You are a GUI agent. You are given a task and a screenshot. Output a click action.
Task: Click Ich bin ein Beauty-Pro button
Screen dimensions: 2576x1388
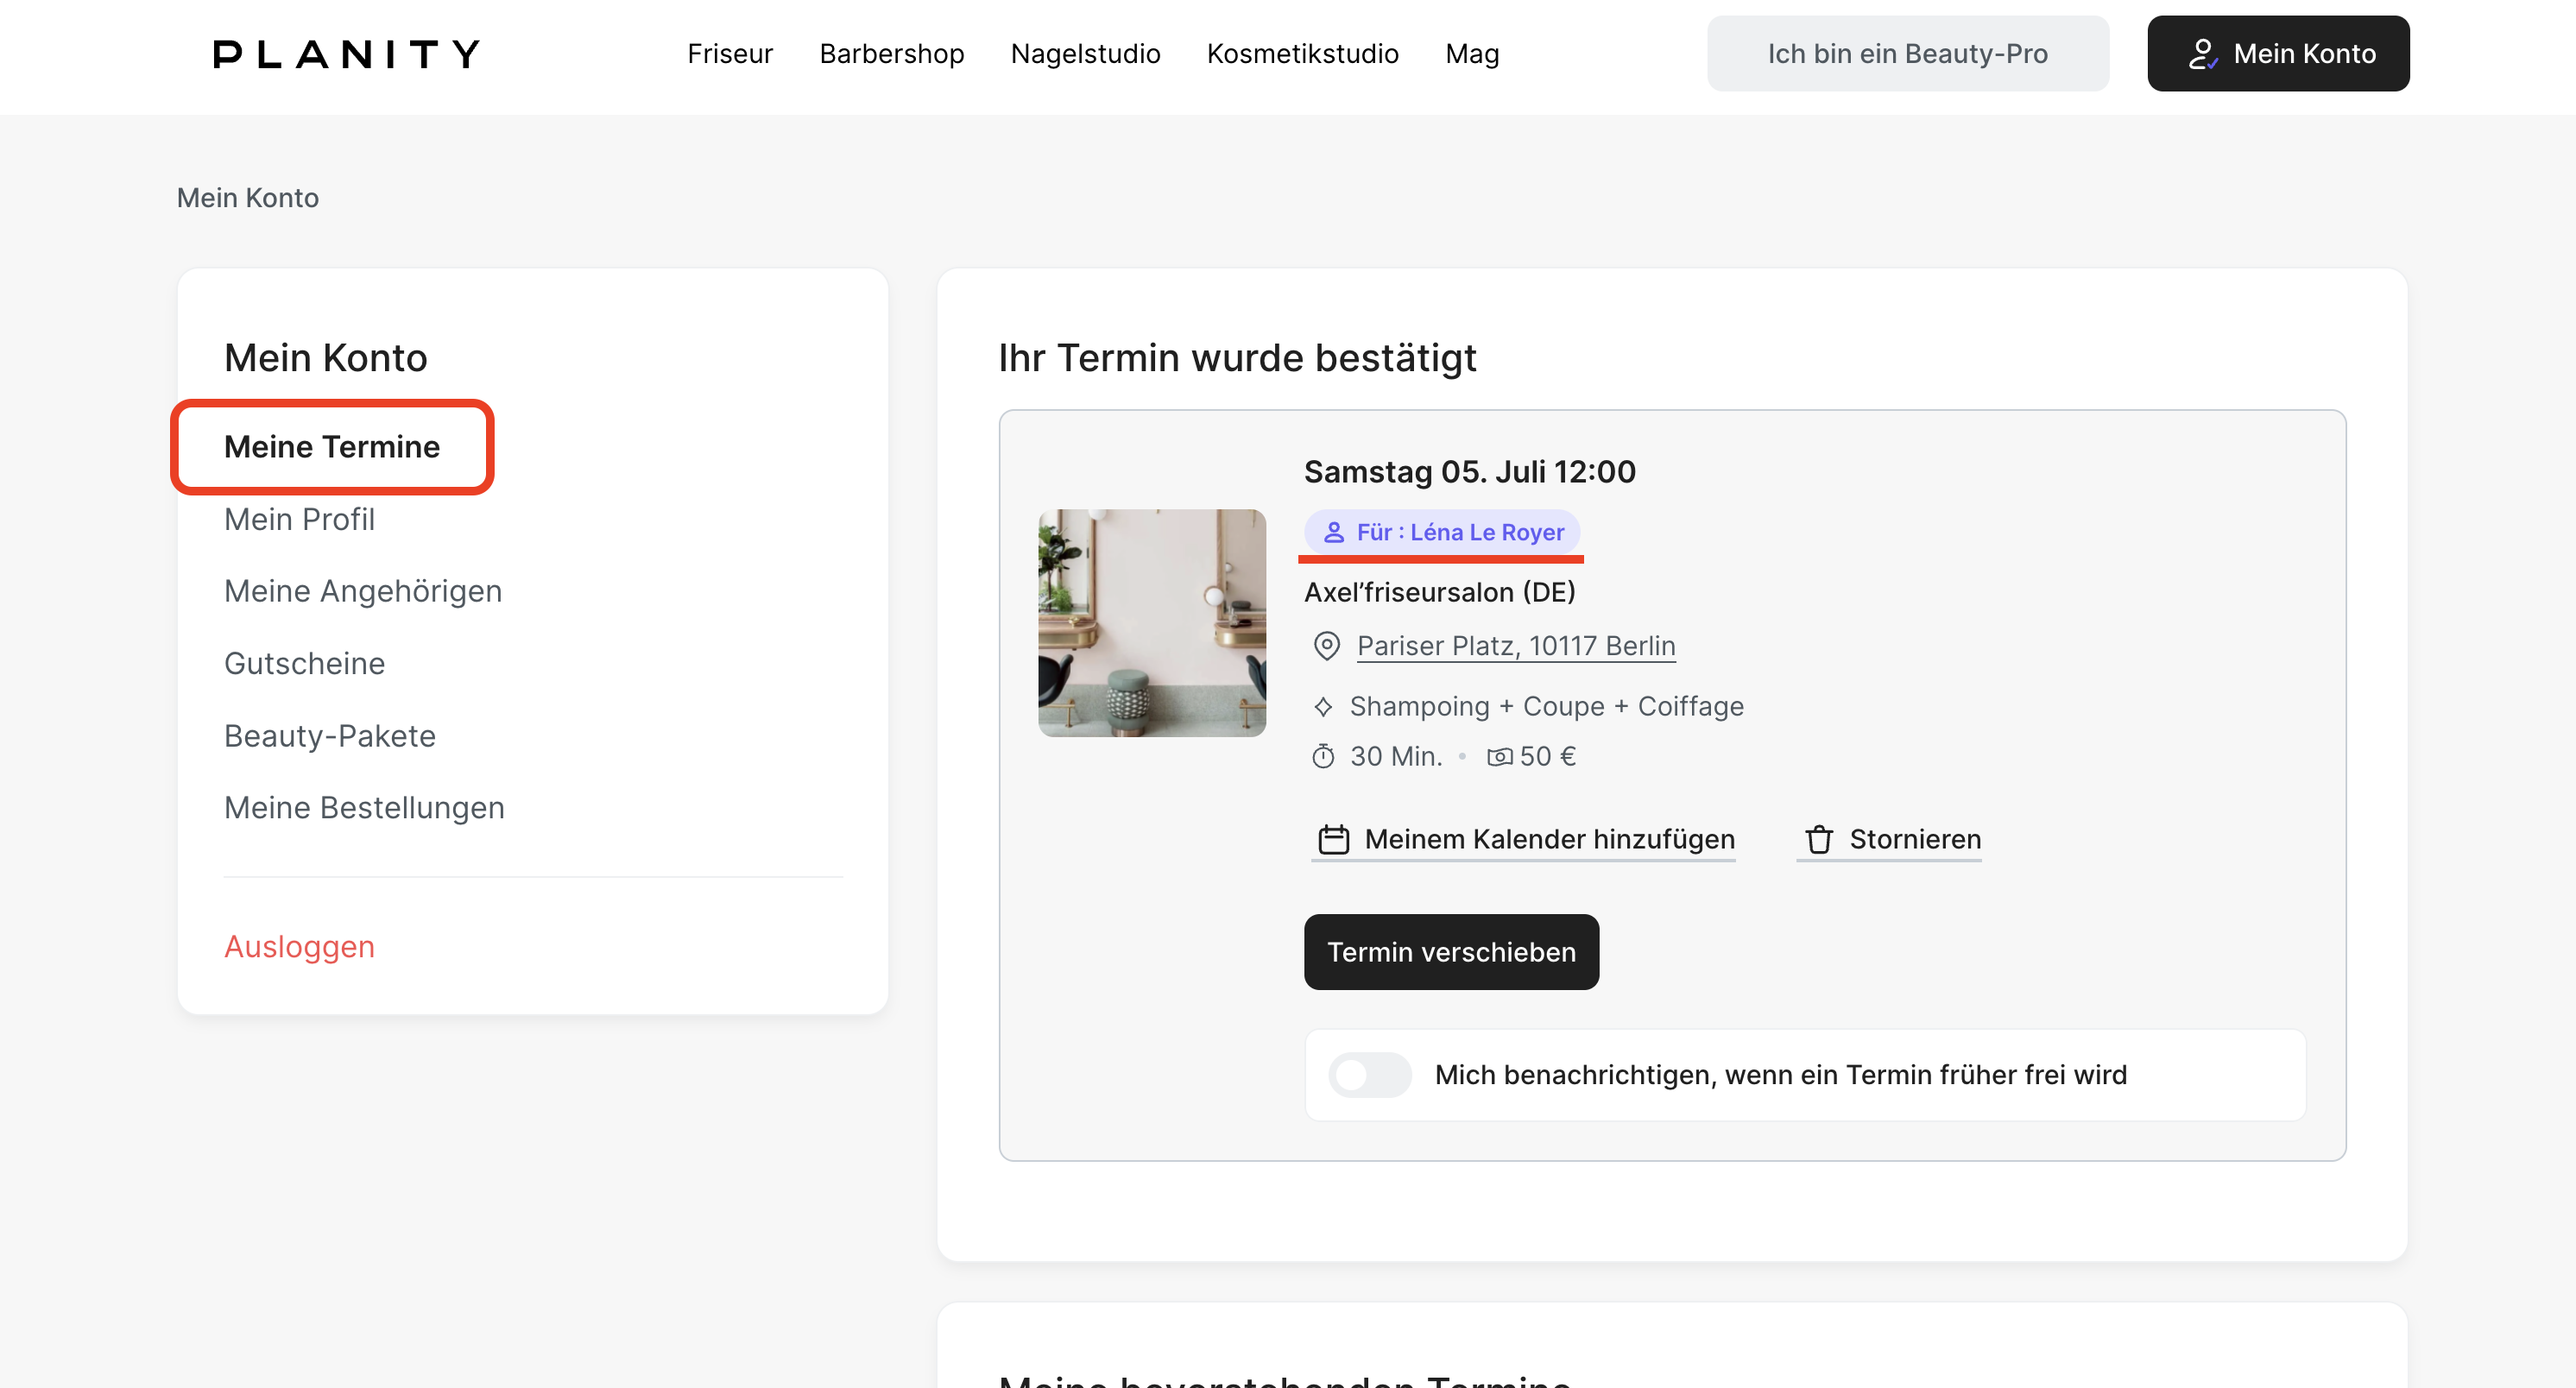coord(1906,54)
